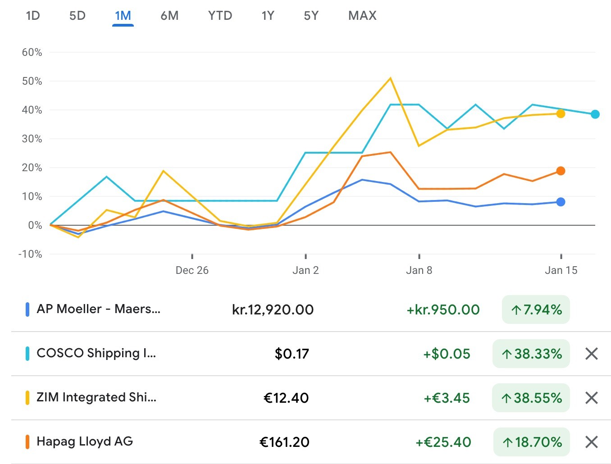Image resolution: width=611 pixels, height=464 pixels.
Task: Switch chart to 1Y range
Action: click(268, 16)
